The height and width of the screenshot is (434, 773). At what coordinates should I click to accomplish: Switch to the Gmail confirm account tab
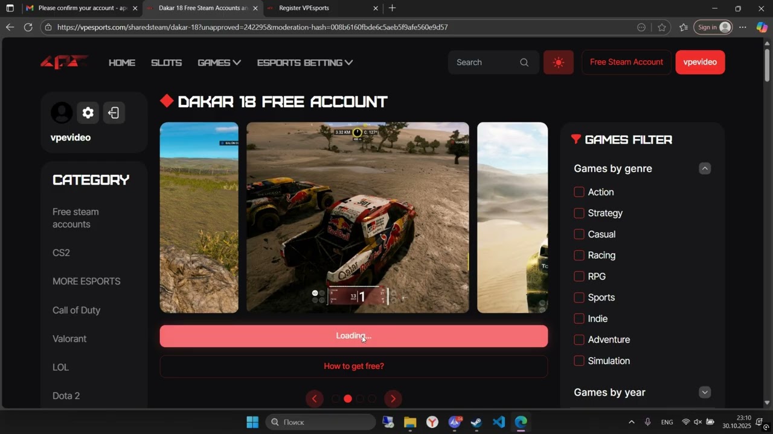82,8
